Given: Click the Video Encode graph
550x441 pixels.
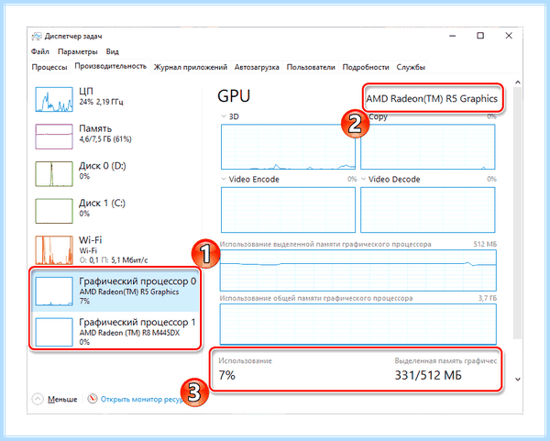Looking at the screenshot, I should coord(288,209).
